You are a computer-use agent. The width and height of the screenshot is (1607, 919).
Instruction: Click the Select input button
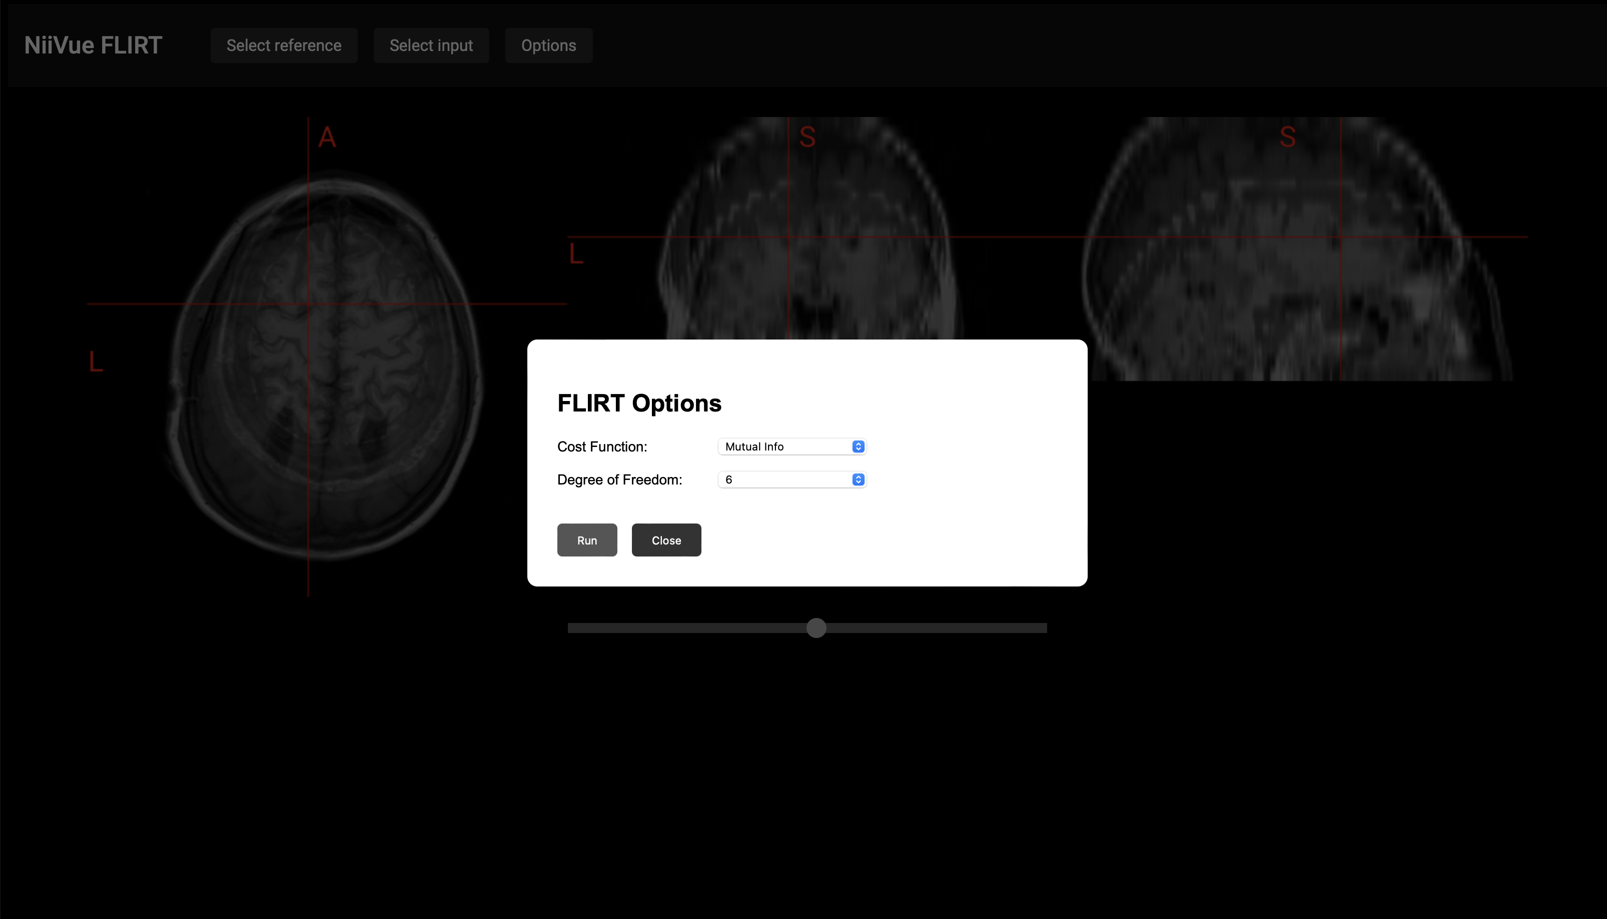[x=431, y=45]
